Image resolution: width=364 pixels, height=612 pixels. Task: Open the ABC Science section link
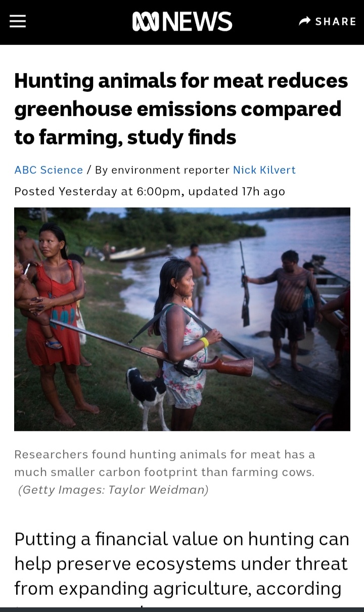click(x=49, y=170)
